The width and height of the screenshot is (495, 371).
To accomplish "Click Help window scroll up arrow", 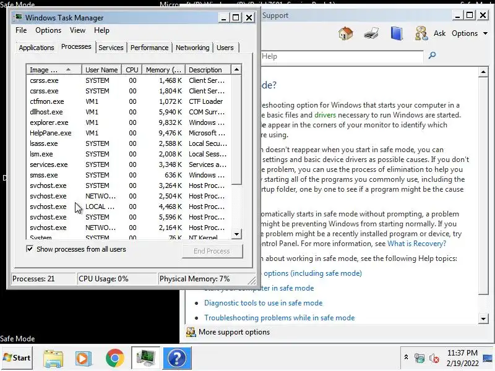I will coord(483,72).
